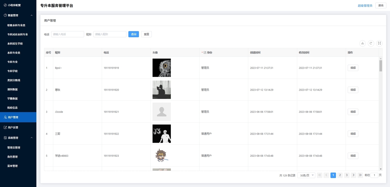Jump to last page double-arrow

coord(360,175)
